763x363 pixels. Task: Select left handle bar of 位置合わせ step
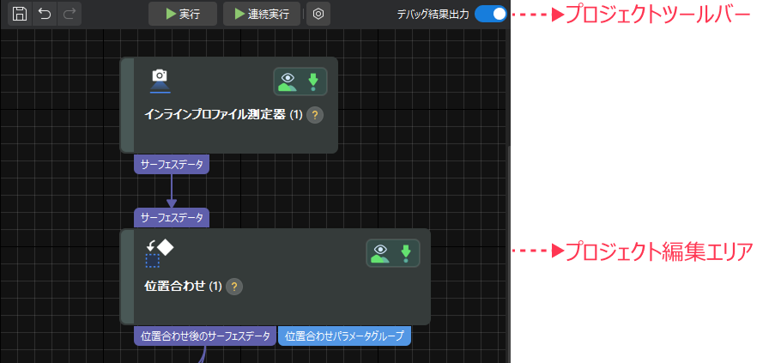128,276
